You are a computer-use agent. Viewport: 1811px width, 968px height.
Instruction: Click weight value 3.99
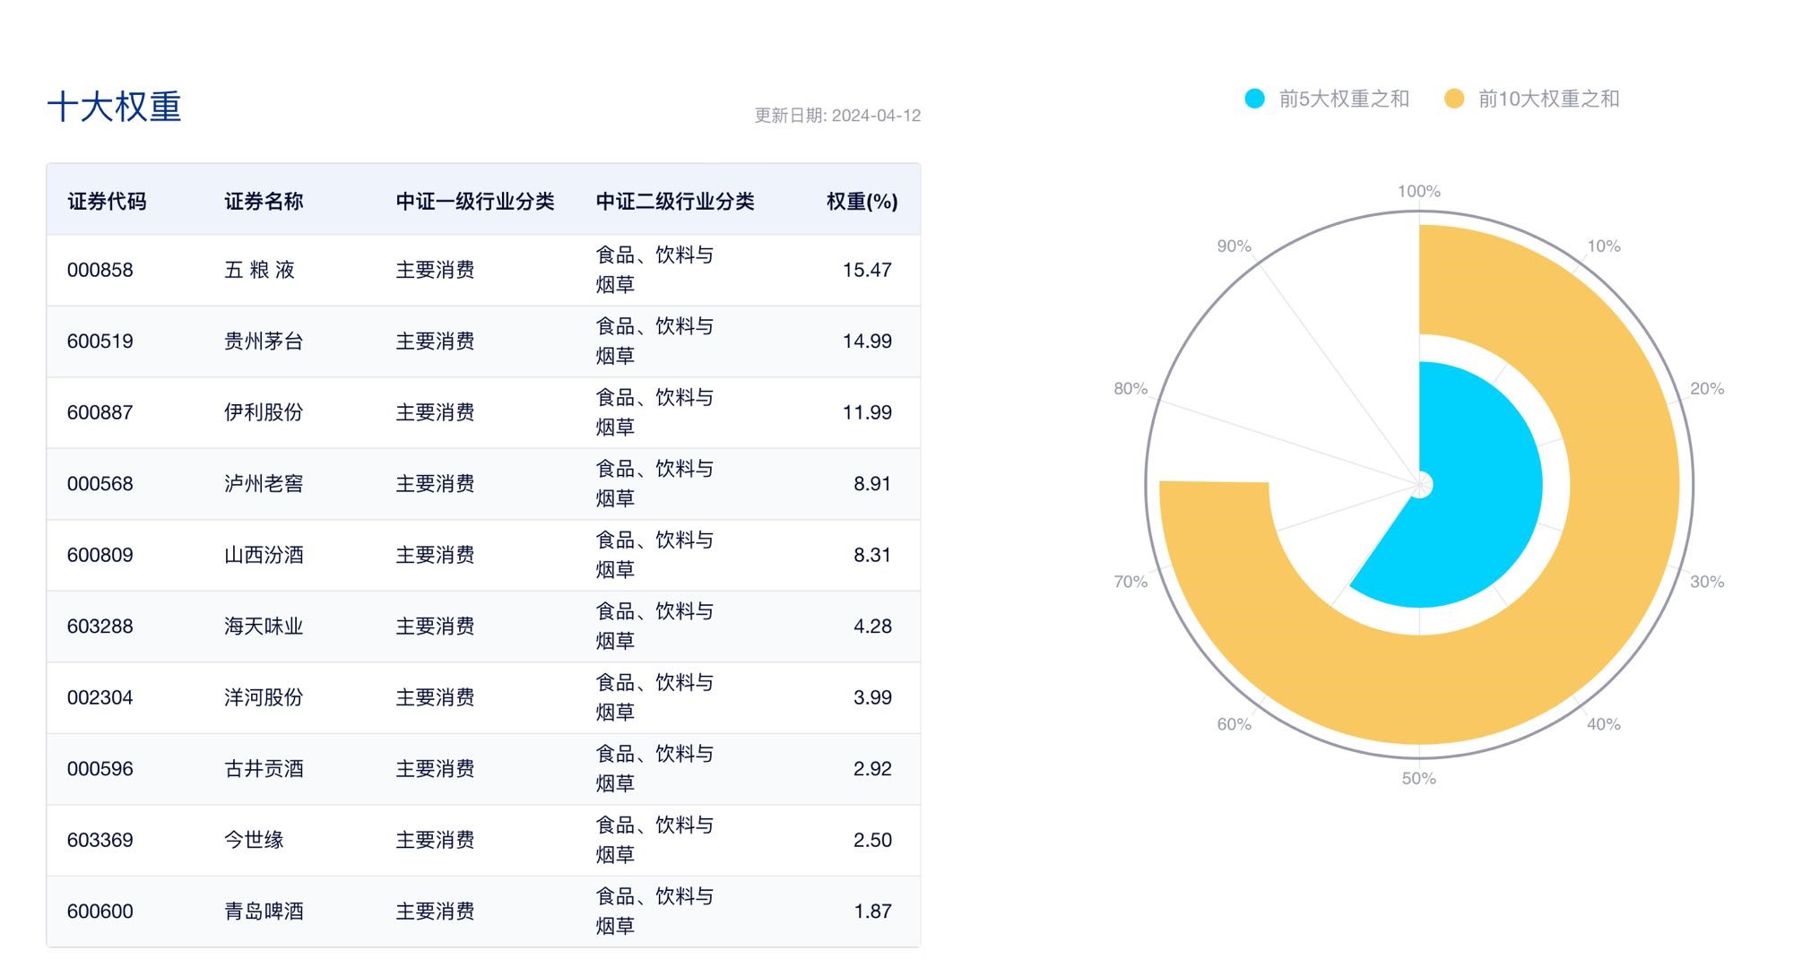[872, 697]
